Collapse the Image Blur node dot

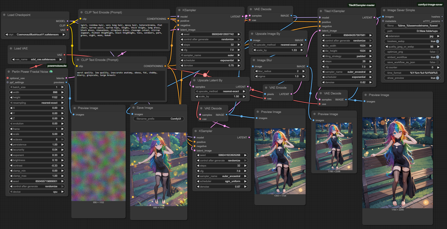coord(254,60)
